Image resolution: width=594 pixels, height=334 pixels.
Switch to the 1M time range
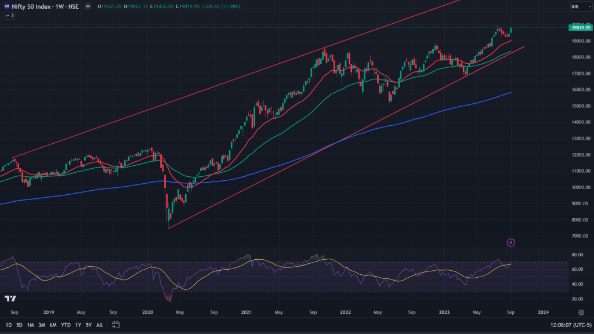[30, 325]
